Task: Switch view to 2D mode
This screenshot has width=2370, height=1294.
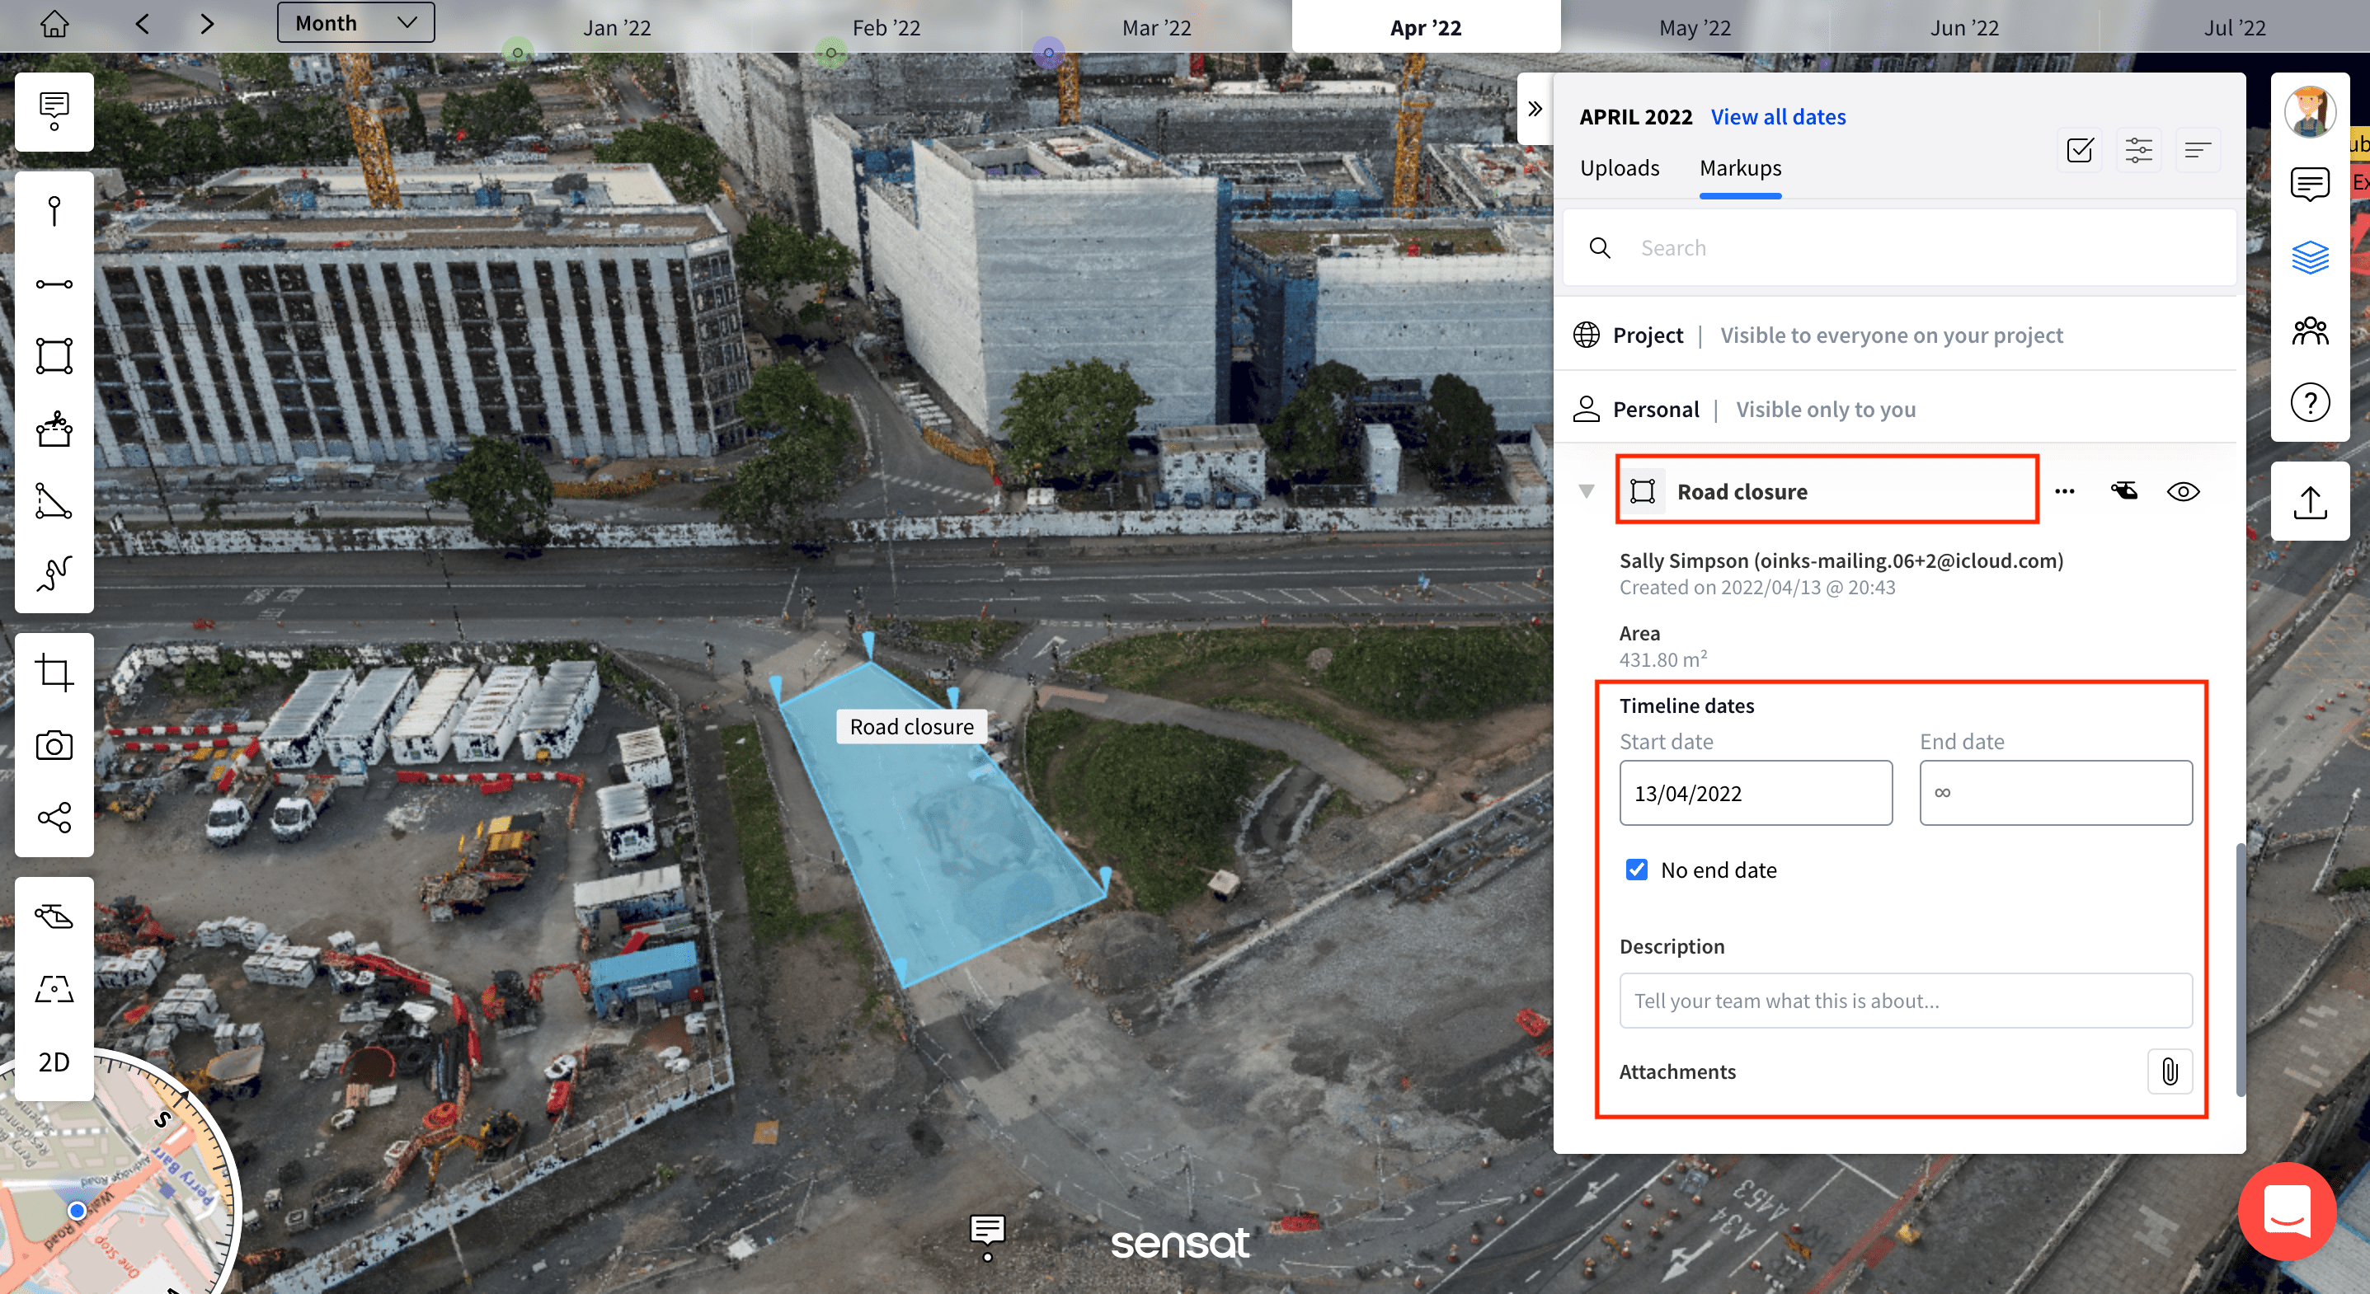Action: coord(54,1062)
